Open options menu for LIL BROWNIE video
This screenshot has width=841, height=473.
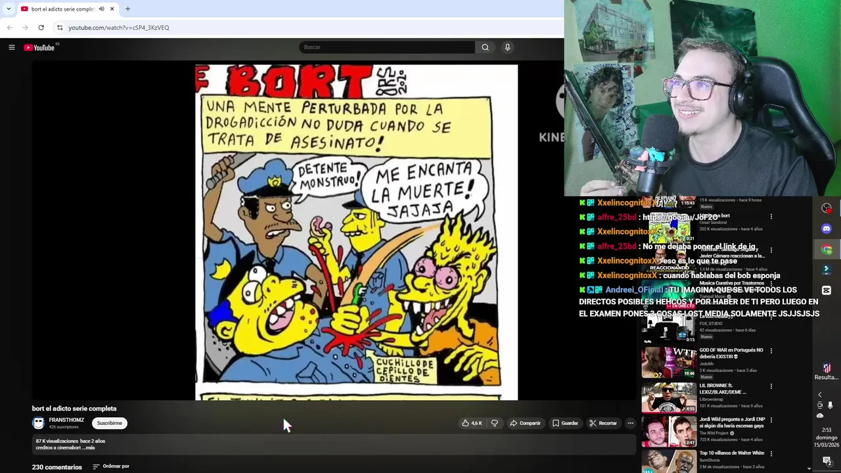771,386
